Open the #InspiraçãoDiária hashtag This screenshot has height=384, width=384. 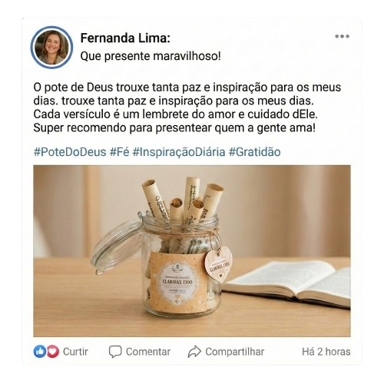179,152
